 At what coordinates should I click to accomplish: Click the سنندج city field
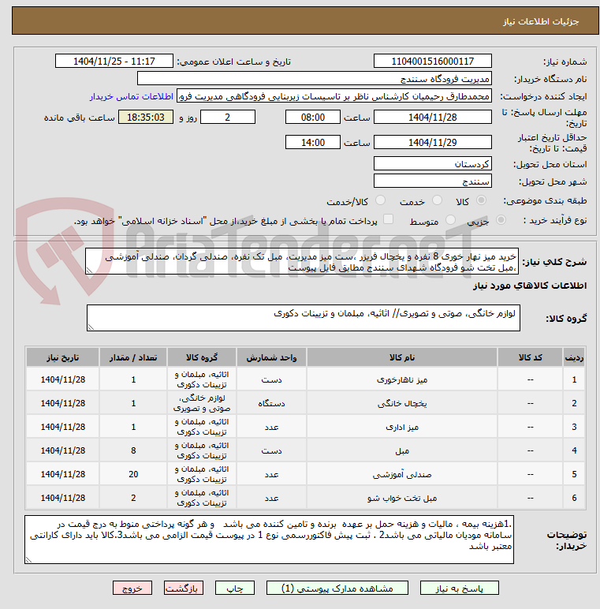(432, 181)
